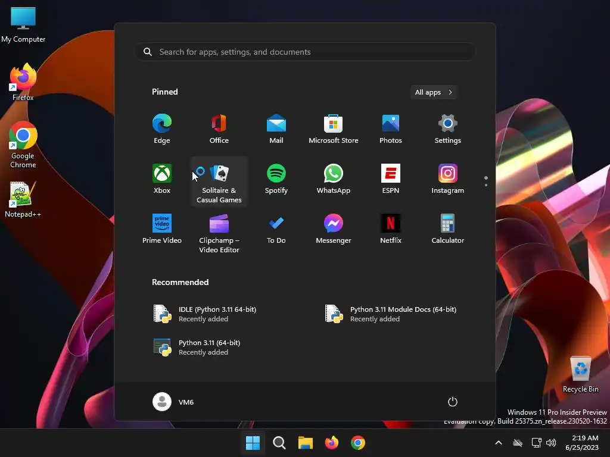
Task: Select the Google Chrome desktop shortcut
Action: tap(23, 145)
